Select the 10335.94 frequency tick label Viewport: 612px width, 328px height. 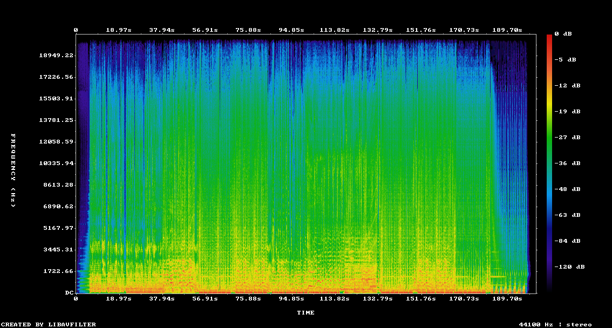click(56, 163)
